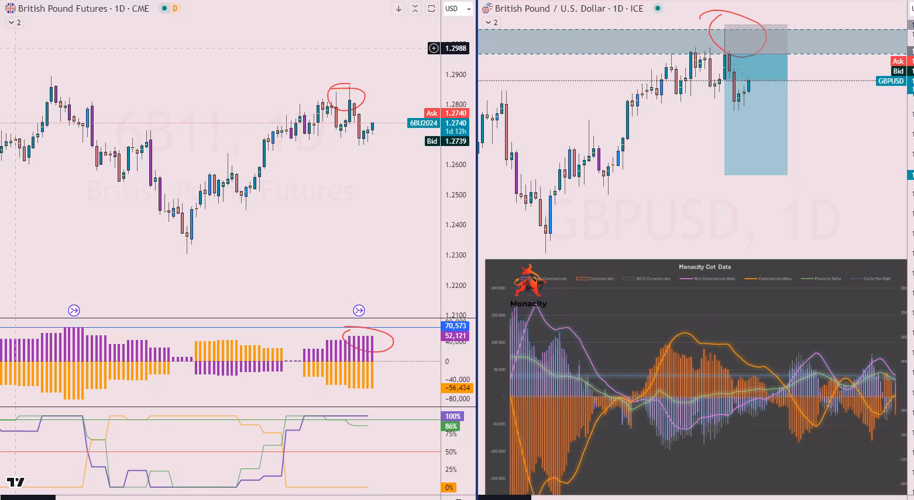The image size is (914, 500).
Task: Click the Bid 1.2739 price label
Action: click(x=446, y=141)
